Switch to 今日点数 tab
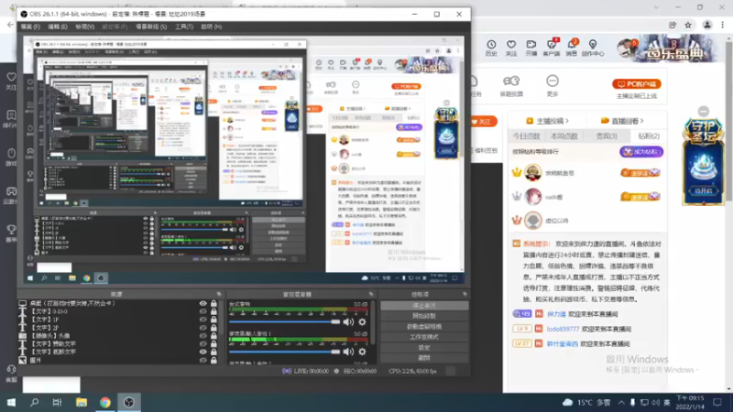The image size is (733, 412). point(526,136)
